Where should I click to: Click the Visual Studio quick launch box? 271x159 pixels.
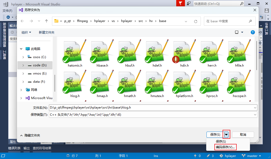219,4
